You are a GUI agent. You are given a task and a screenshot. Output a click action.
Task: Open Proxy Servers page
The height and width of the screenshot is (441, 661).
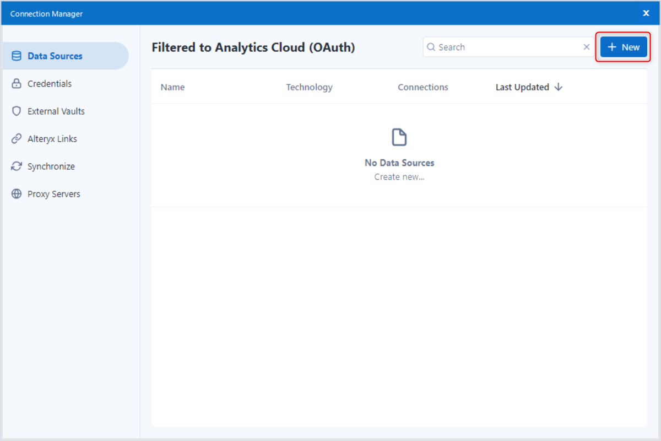click(54, 194)
